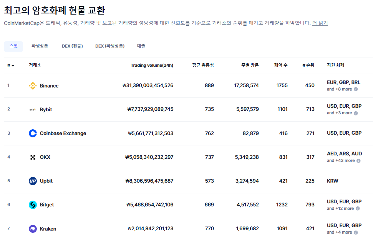Screen dimensions: 373x239
Task: Sort by # 순위 column header
Action: (308, 65)
